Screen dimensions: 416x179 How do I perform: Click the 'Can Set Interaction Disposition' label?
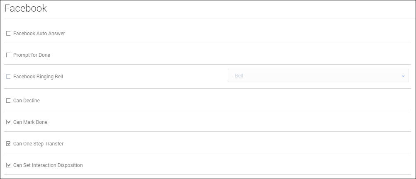click(x=48, y=165)
